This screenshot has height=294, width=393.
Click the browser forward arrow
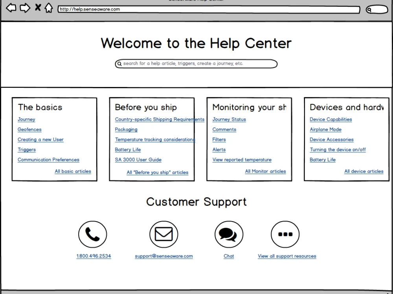tap(25, 8)
